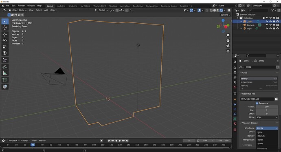This screenshot has height=152, width=281.
Task: Select the Measure tool
Action: [5, 73]
